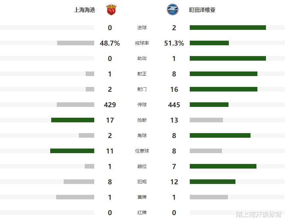This screenshot has height=222, width=285.
Task: Click Machida's 445 passes value
Action: click(174, 105)
